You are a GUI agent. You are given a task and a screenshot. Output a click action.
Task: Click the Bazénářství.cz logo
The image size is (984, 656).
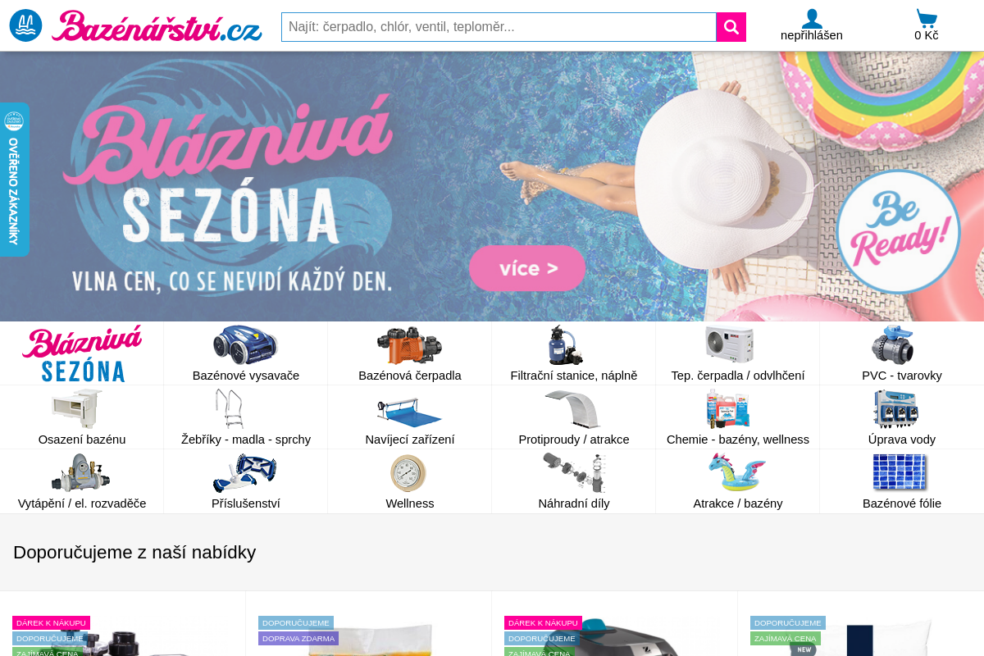136,26
